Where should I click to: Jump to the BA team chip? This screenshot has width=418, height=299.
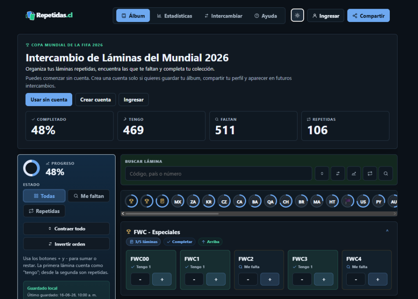(255, 201)
